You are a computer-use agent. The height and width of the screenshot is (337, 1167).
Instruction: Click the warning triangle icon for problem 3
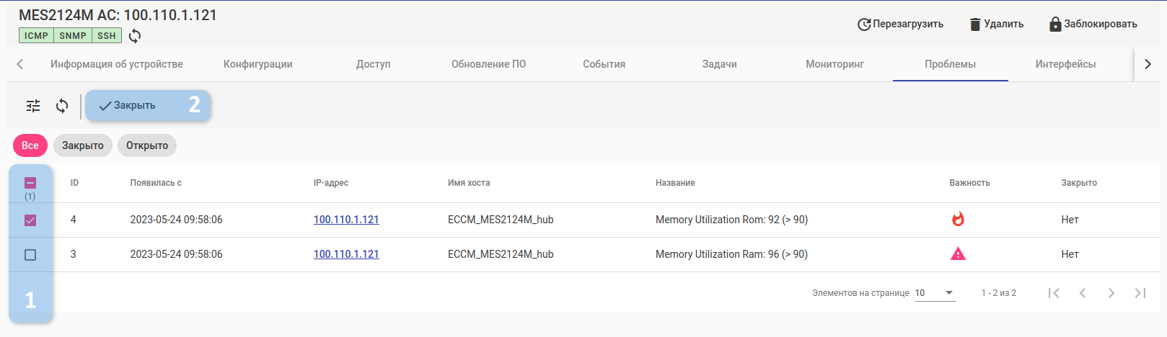(958, 254)
